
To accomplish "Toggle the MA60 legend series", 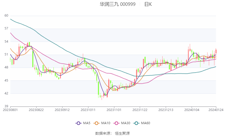I will [x=142, y=123].
